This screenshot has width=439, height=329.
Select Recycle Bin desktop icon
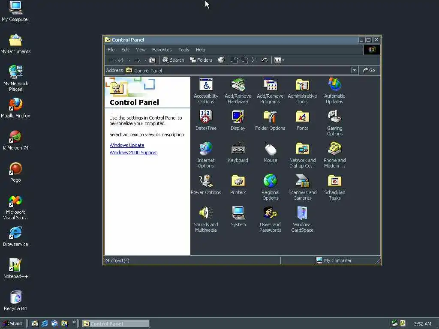15,301
